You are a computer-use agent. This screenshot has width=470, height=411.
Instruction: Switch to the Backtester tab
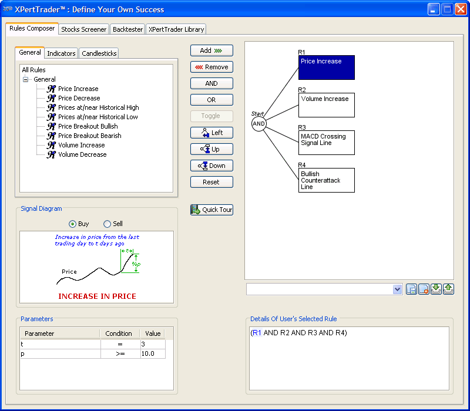tap(127, 29)
